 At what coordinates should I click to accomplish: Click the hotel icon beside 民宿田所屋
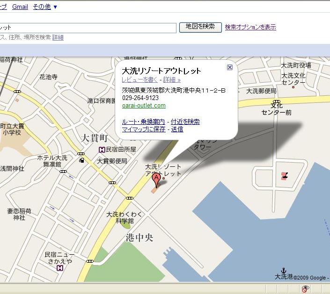[x=102, y=150]
